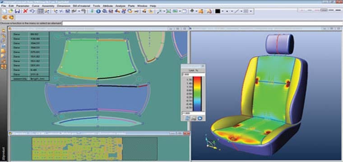Click the upper value field in legend panel
Screen dimensions: 343x162
(x=193, y=75)
